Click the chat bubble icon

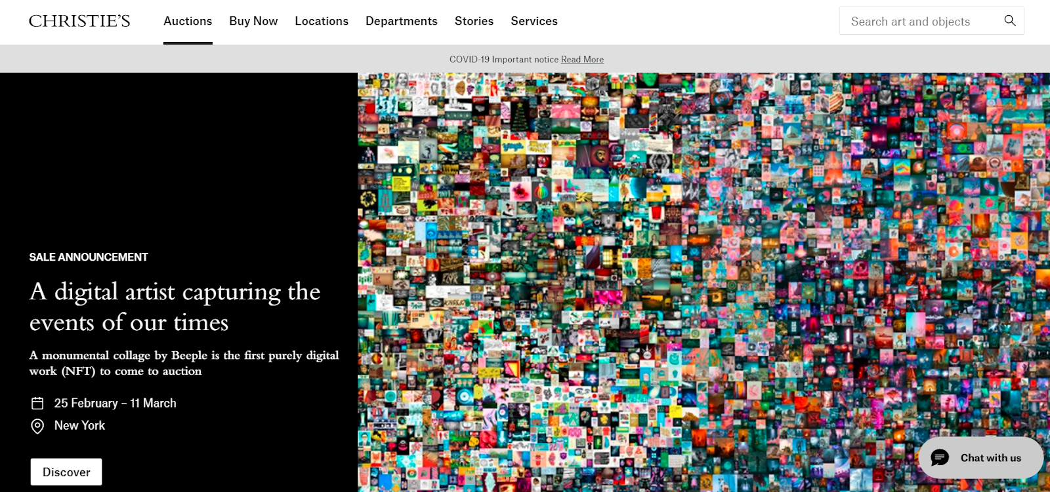940,458
